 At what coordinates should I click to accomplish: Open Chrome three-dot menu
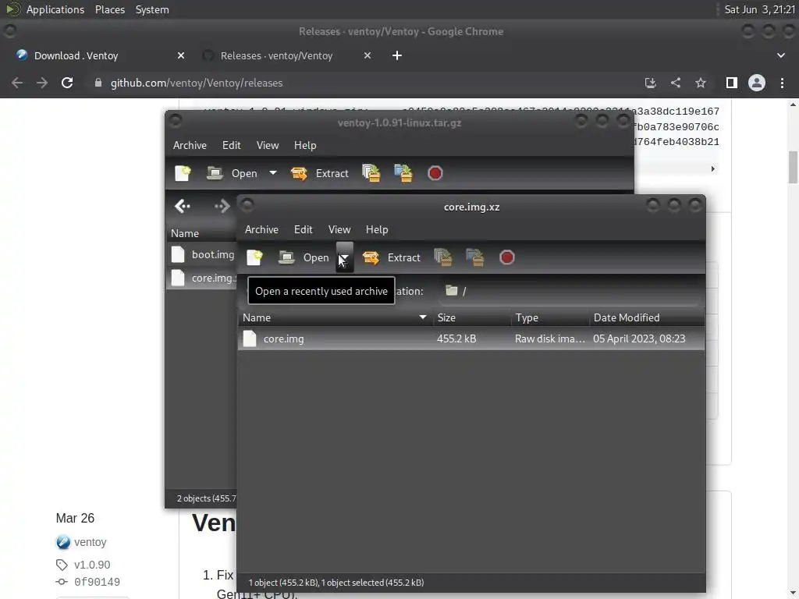tap(782, 83)
